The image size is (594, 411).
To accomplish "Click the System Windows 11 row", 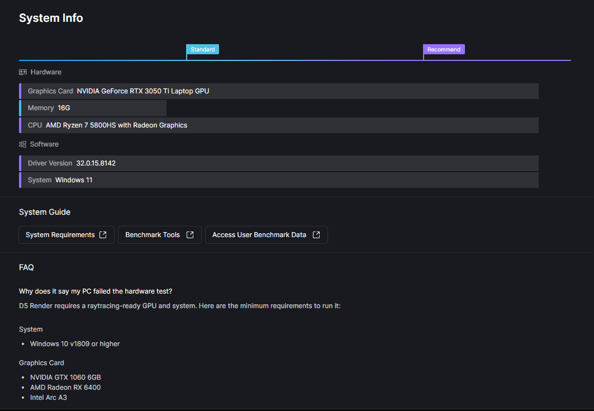I will click(x=279, y=180).
